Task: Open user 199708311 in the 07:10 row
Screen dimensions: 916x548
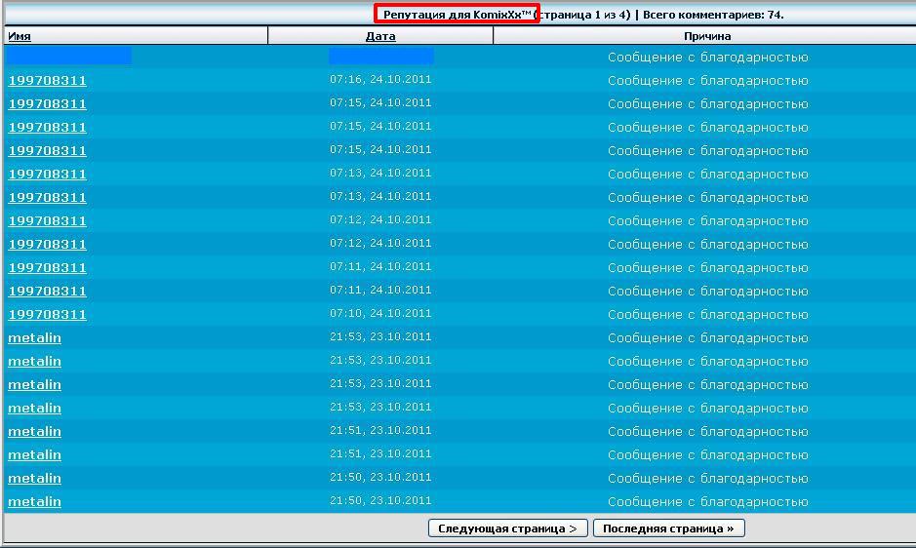Action: 48,314
